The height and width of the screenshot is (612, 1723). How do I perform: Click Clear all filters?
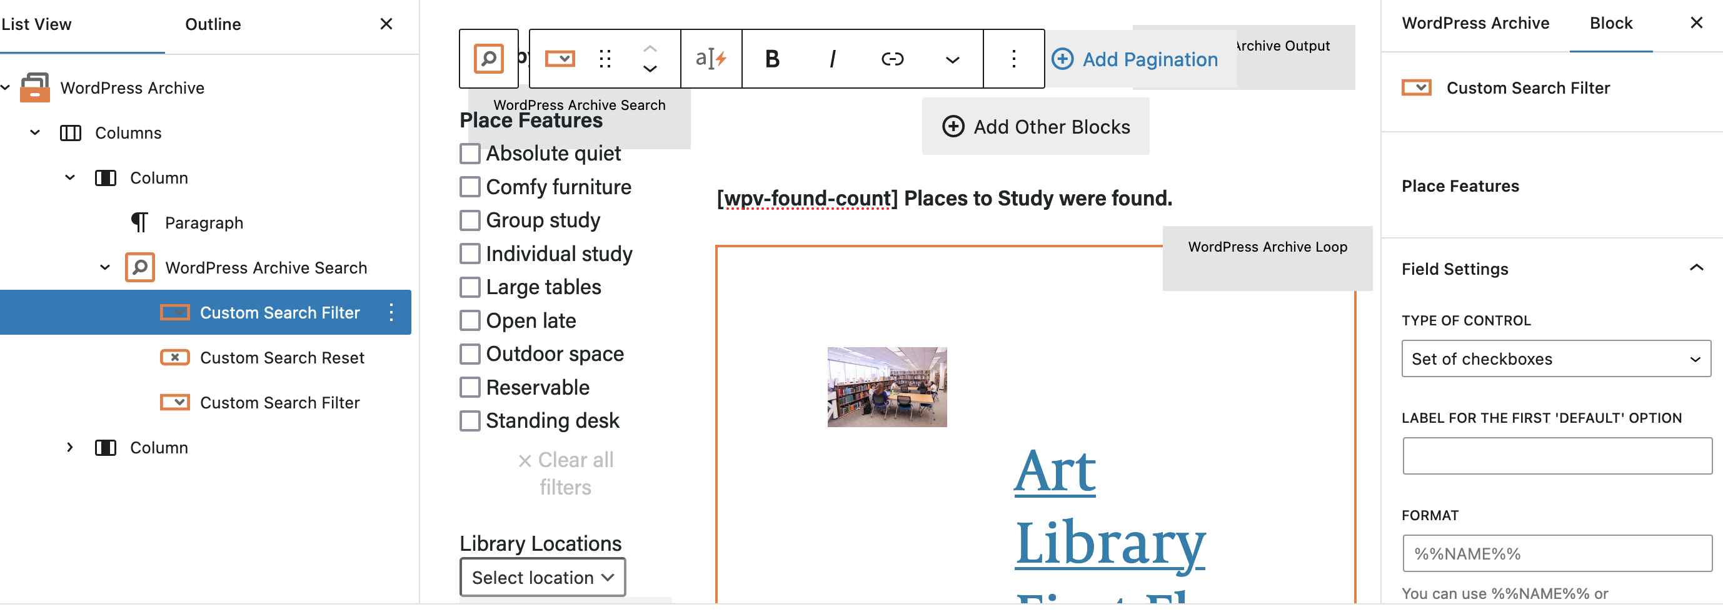(x=565, y=473)
